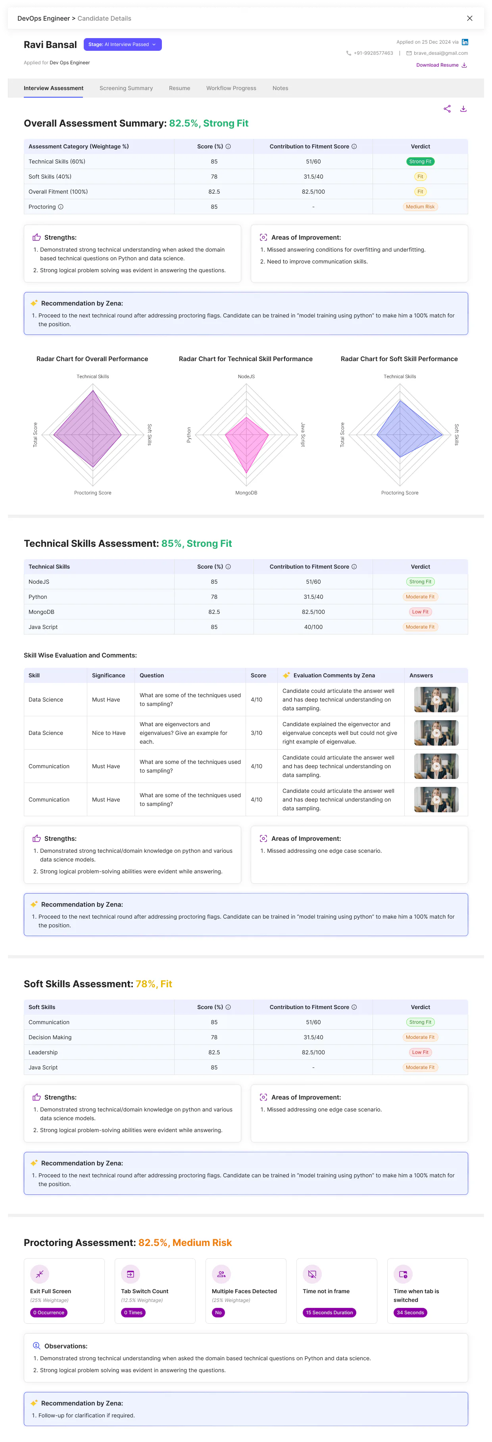This screenshot has height=1442, width=492.
Task: Click the sparkle icon beside the first Recommendation by Zena
Action: point(34,304)
